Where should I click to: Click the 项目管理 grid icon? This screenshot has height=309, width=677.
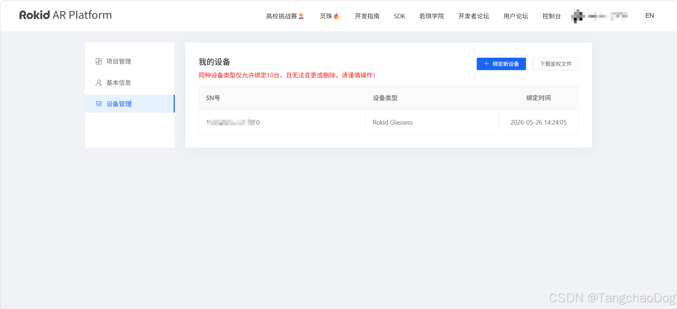click(x=99, y=62)
